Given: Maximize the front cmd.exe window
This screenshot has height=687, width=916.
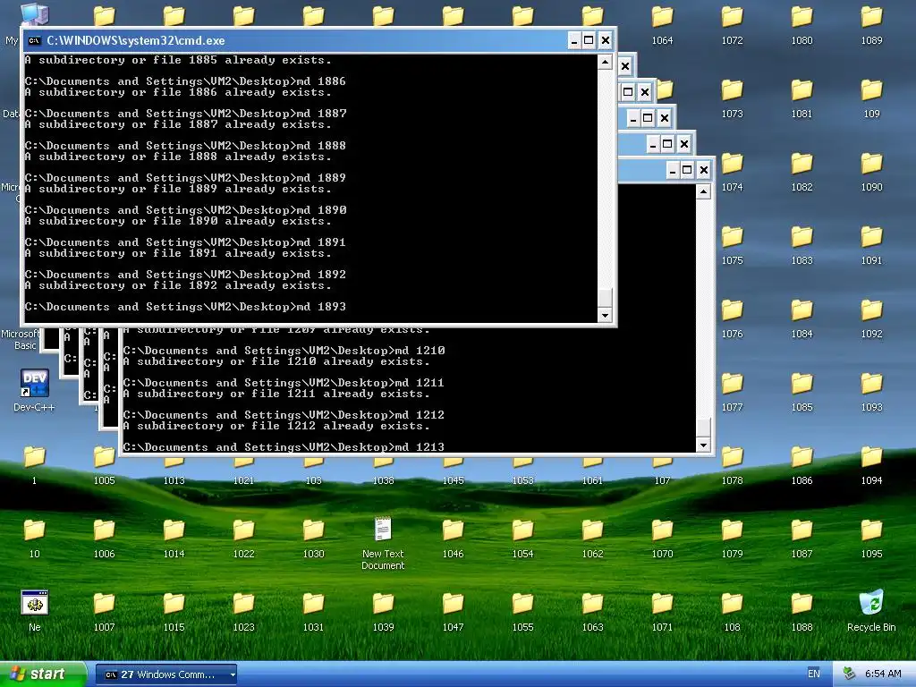Looking at the screenshot, I should 589,40.
